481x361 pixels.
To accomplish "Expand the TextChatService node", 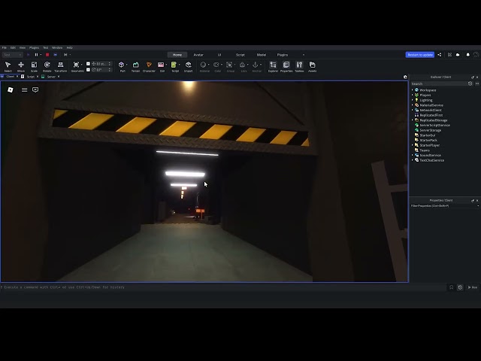I will tap(413, 160).
